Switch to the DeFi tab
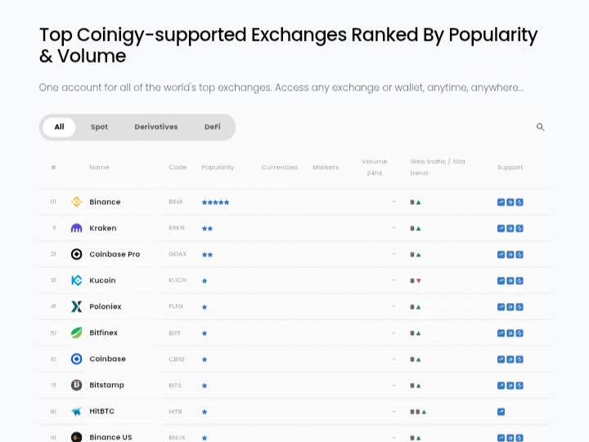Screen dimensions: 589x442 pyautogui.click(x=212, y=127)
